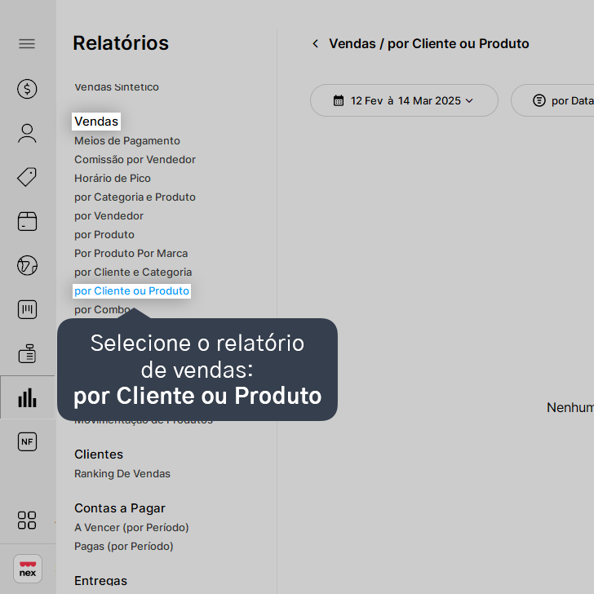The image size is (594, 594).
Task: Open the hamburger menu icon
Action: point(27,44)
